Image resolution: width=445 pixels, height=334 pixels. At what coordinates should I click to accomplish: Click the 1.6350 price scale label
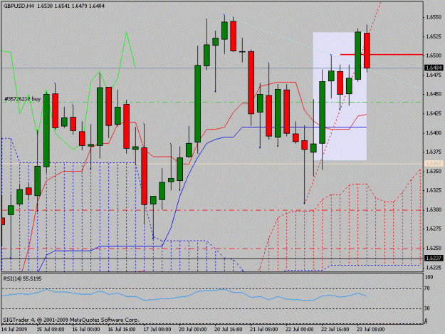pyautogui.click(x=434, y=172)
